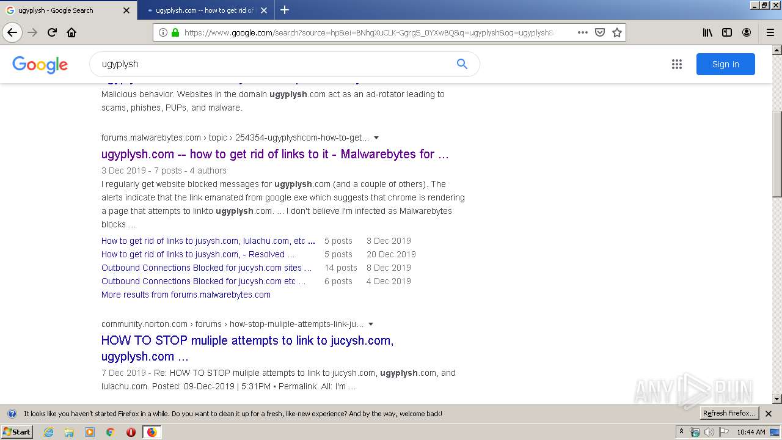Open Outbound Connections Blocked for jucysh.com sites link
Viewport: 782px width, 440px height.
206,268
